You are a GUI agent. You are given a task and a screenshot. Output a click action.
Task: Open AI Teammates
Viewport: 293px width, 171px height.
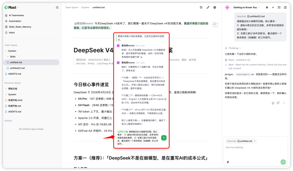(x=16, y=15)
